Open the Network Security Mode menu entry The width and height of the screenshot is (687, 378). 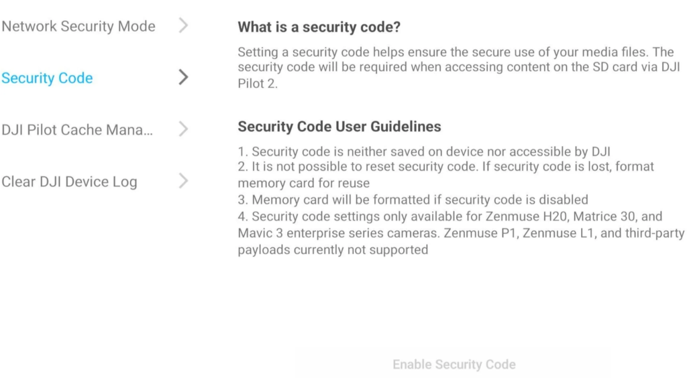tap(78, 26)
